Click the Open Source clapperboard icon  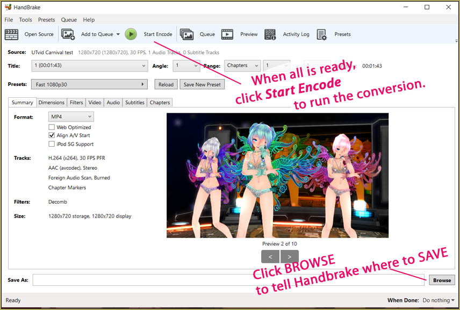(11, 34)
